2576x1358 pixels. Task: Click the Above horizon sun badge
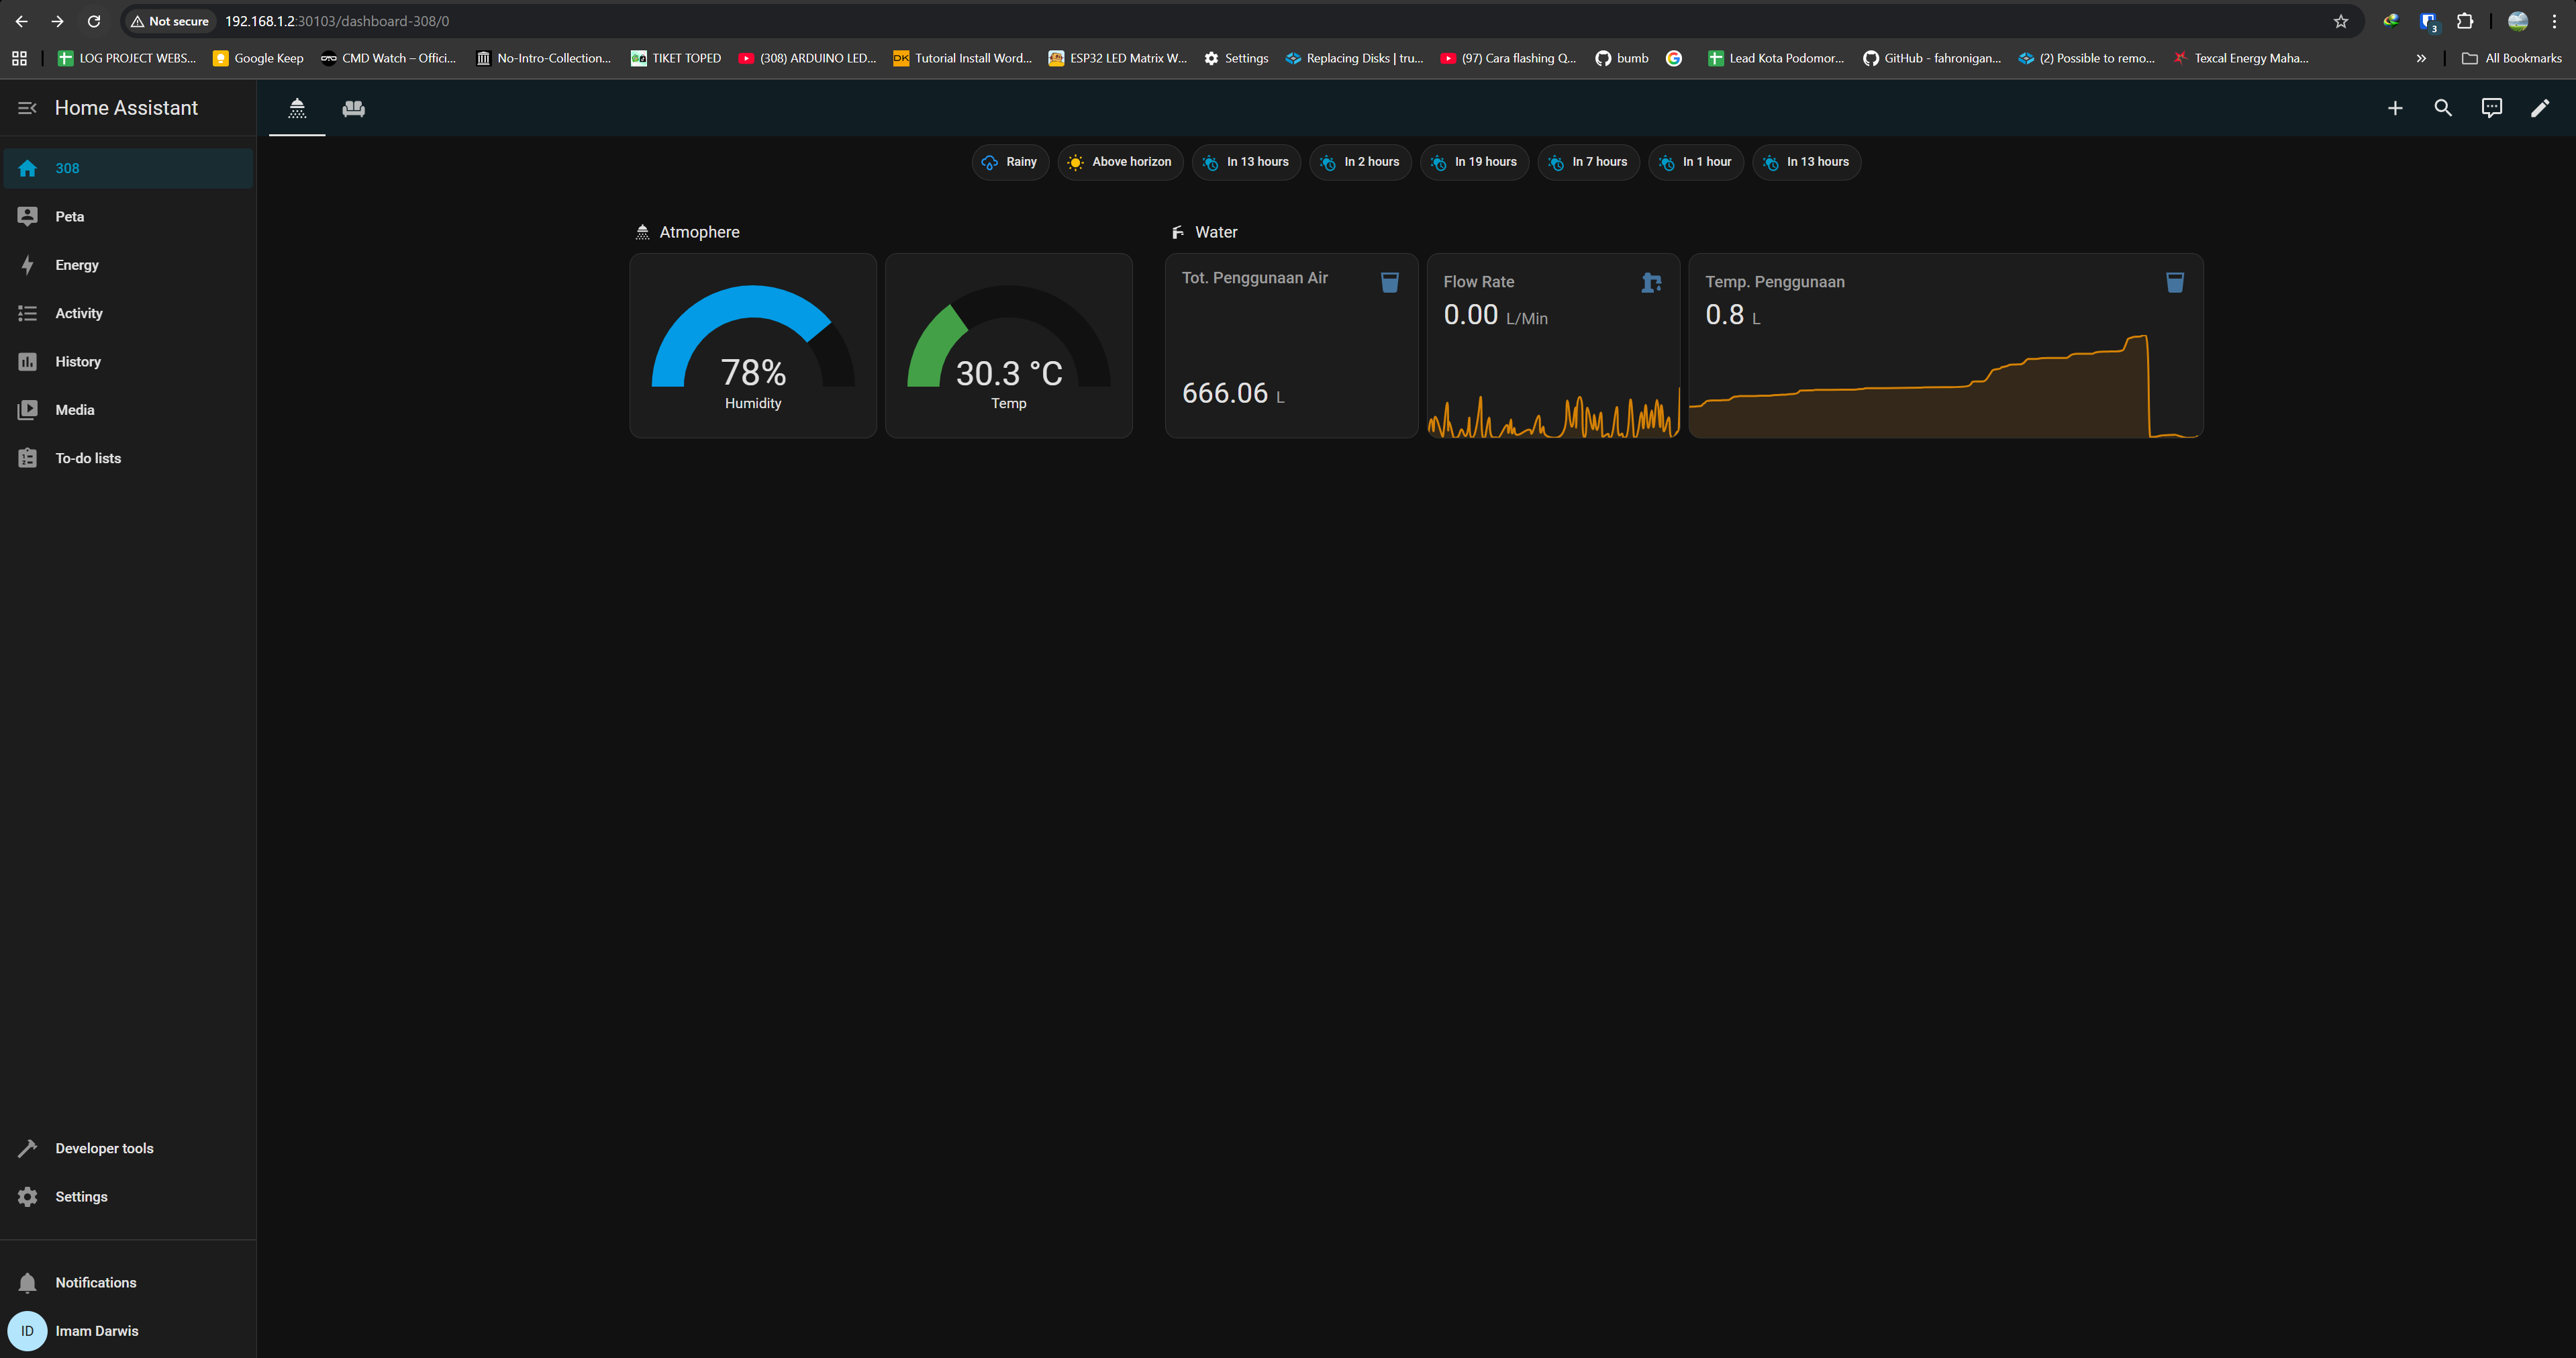(1120, 162)
